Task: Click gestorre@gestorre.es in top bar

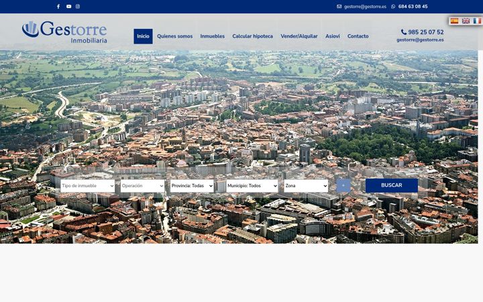Action: (x=365, y=7)
